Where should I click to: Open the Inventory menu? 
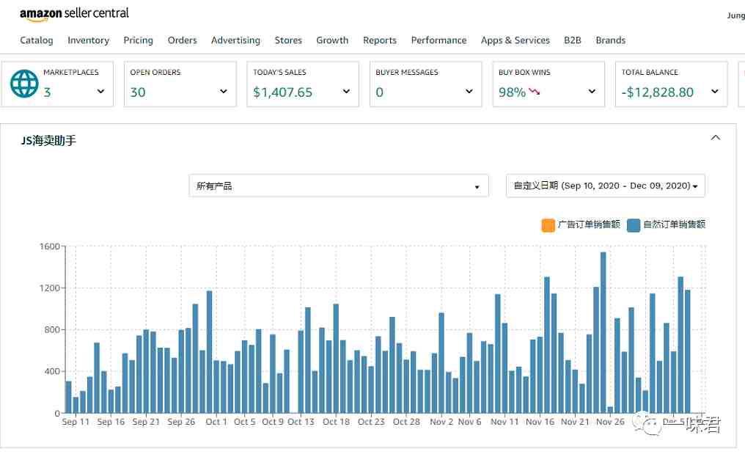89,40
